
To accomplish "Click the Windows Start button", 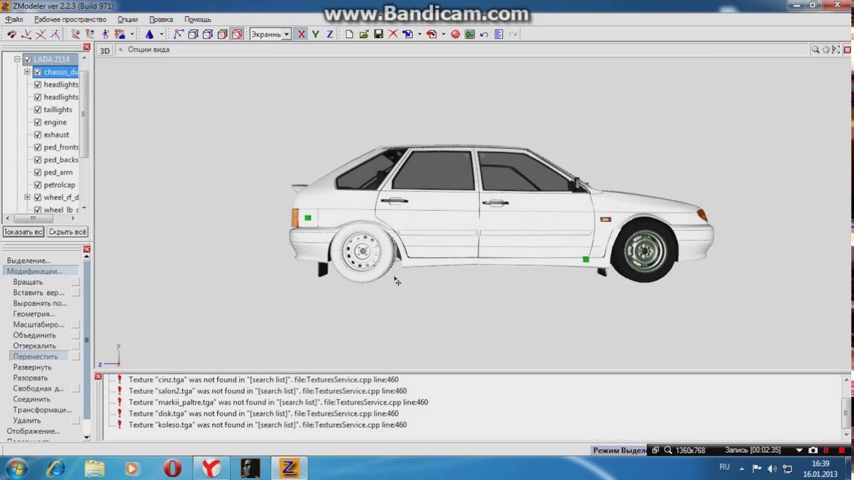I will 16,467.
